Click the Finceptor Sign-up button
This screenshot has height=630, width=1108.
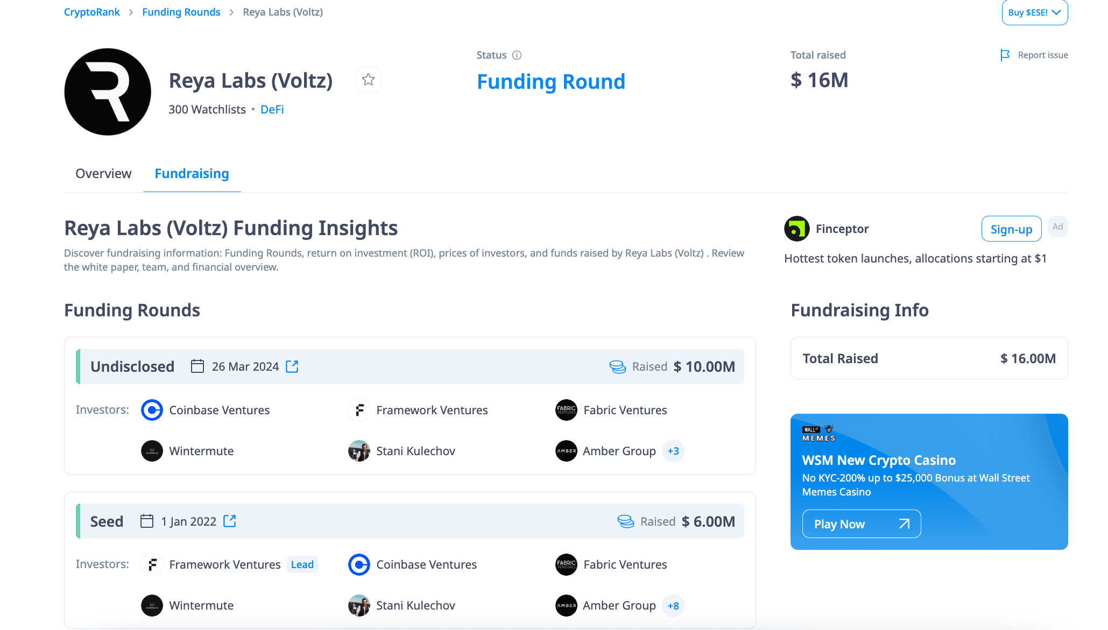click(1011, 229)
